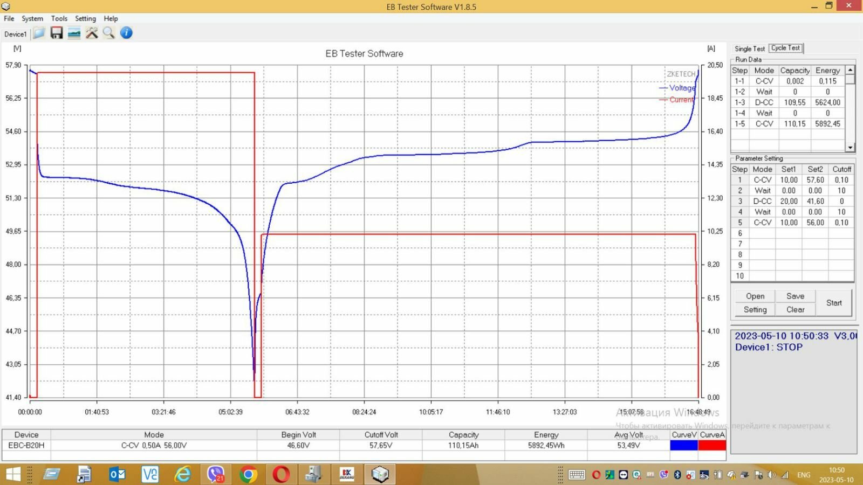
Task: Click Run Data scrollbar down arrow
Action: [x=850, y=148]
